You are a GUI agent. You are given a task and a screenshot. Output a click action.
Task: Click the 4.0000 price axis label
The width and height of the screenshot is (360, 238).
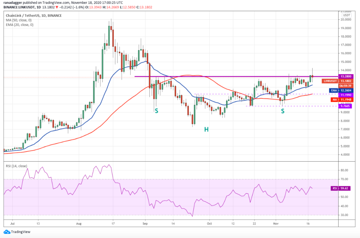tap(346, 155)
